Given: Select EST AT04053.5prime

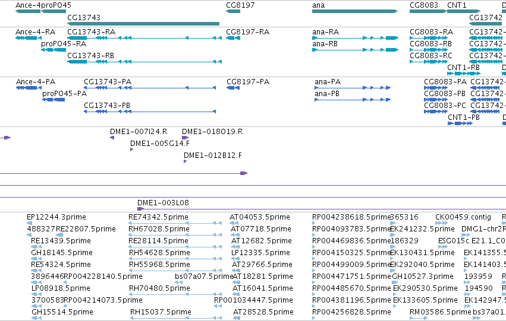Looking at the screenshot, I should 234,223.
